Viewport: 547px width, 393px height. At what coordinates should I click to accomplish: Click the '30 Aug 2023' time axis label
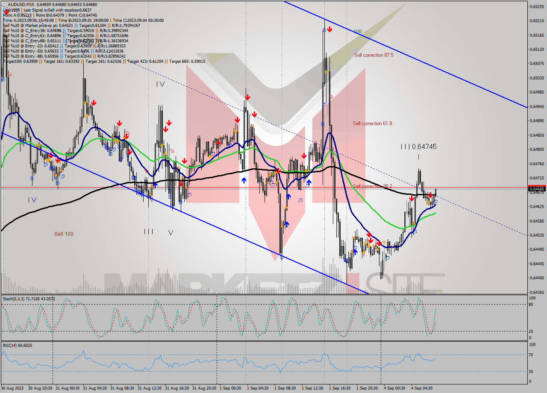(13, 388)
